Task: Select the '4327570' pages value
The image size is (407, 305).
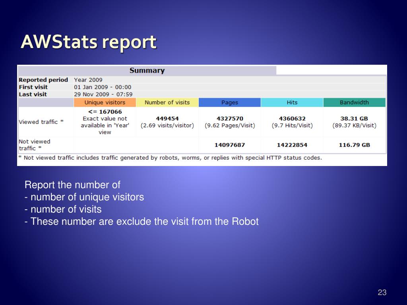Action: [230, 118]
